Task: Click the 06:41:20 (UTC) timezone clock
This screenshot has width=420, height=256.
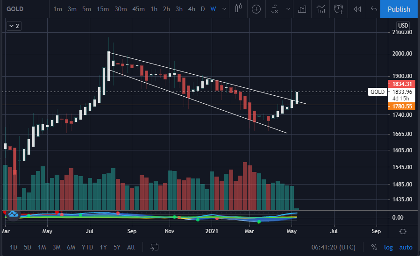Action: [x=333, y=247]
